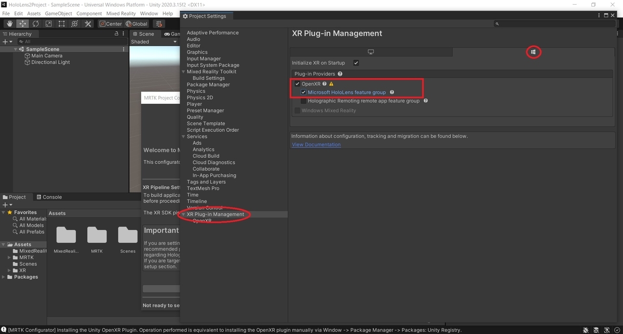
Task: Toggle Microsoft HoloLens feature group checkbox
Action: click(304, 92)
